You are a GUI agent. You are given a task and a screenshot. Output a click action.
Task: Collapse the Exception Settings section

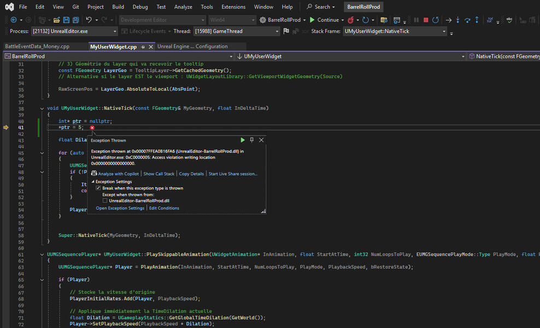[93, 181]
